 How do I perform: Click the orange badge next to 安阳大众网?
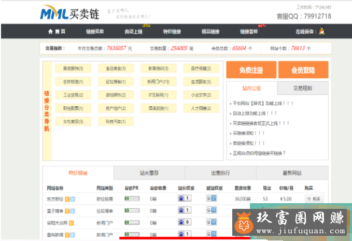(72, 222)
